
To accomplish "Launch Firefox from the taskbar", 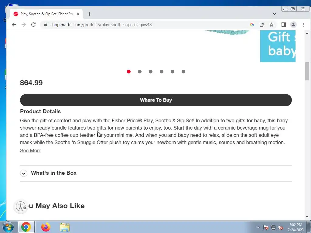I will click(46, 227).
